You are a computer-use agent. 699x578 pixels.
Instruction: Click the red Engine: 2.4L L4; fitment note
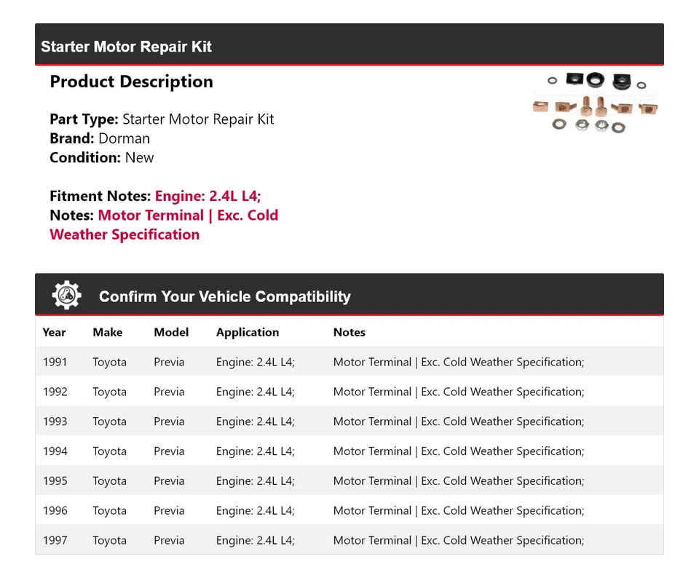coord(208,196)
